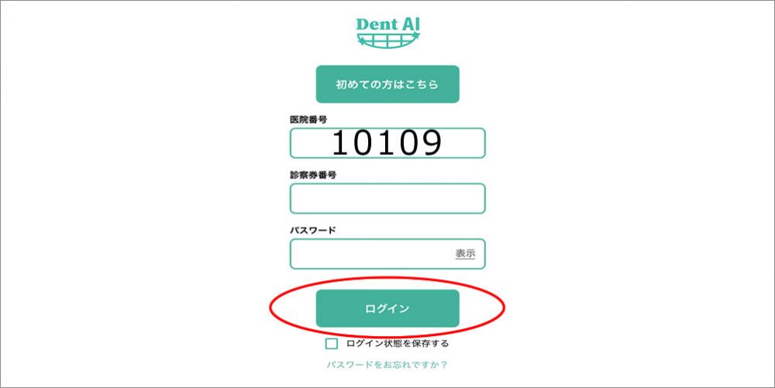
Task: Submit the form via ログイン
Action: click(x=387, y=308)
